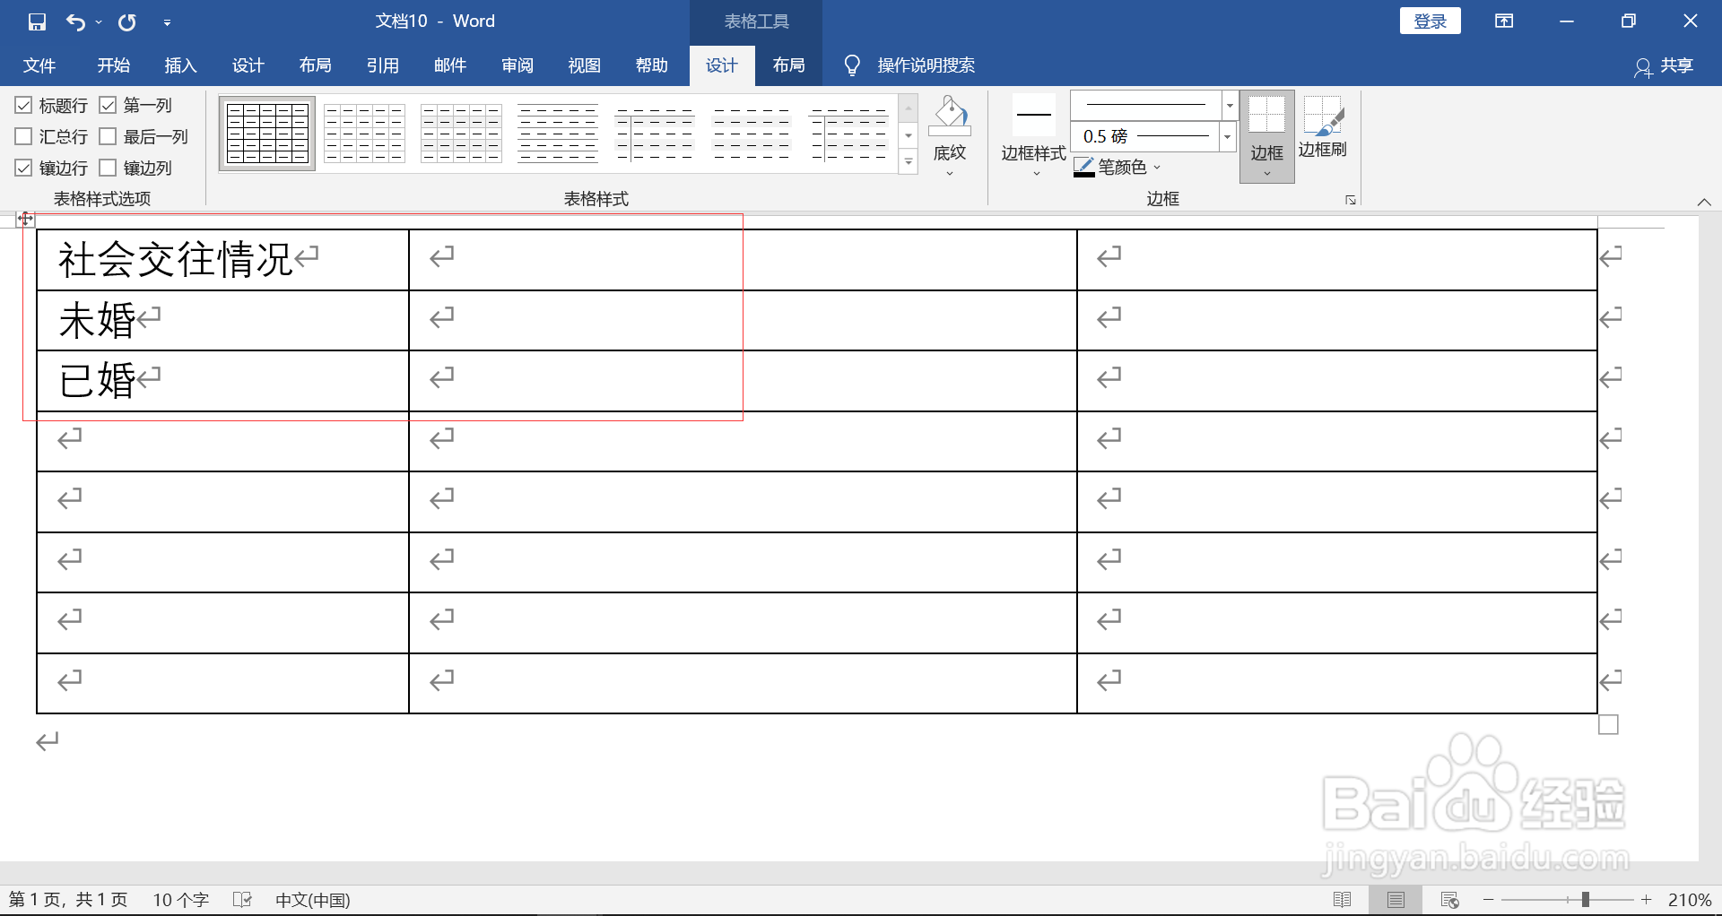Undo the last action
Viewport: 1722px width, 916px height.
[x=76, y=22]
